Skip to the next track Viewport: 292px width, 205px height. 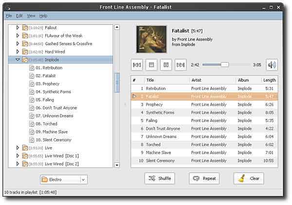pos(181,65)
